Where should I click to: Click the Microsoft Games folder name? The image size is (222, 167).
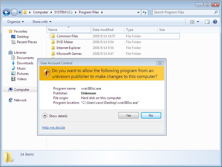69,53
